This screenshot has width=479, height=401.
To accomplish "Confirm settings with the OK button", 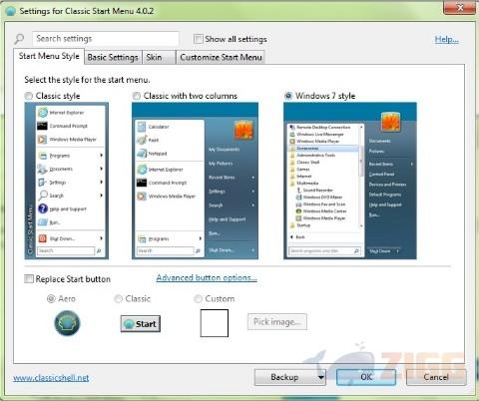I will tap(366, 377).
